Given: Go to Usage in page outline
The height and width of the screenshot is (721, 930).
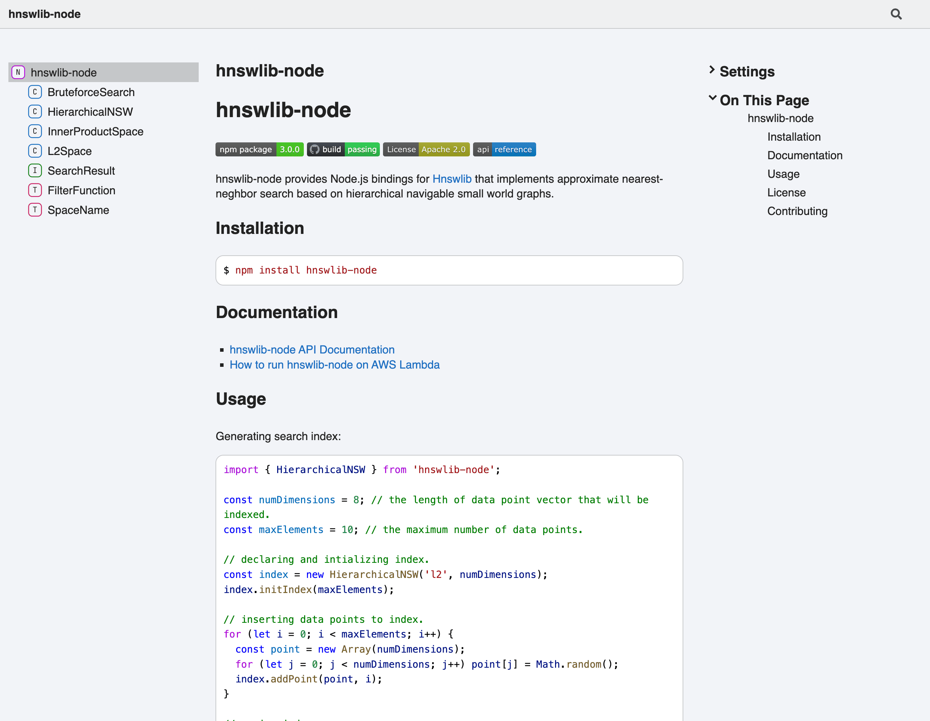Looking at the screenshot, I should coord(783,174).
